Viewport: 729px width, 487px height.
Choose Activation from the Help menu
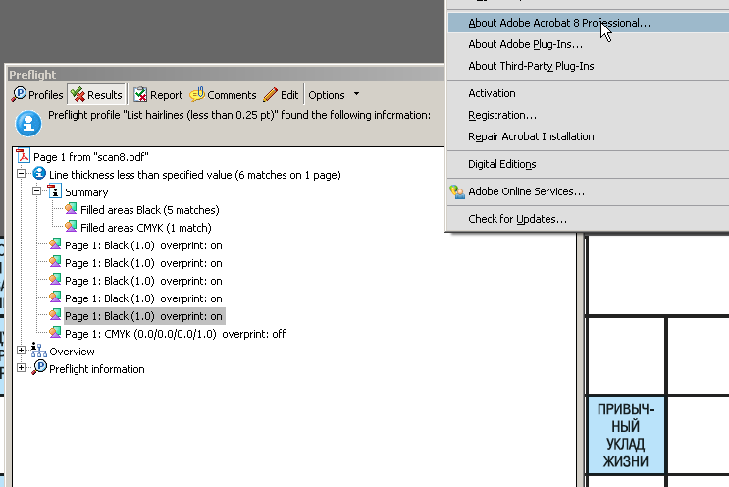589,93
